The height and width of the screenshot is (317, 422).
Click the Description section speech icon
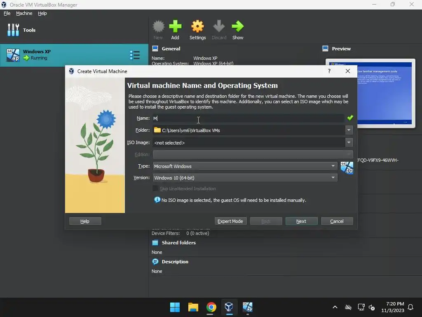[x=155, y=261]
